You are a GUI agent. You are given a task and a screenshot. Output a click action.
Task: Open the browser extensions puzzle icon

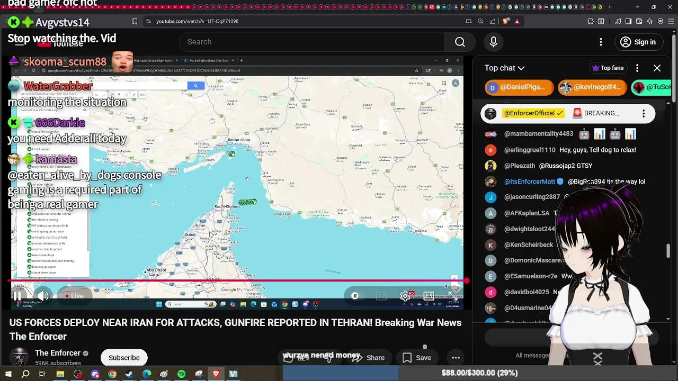click(x=591, y=21)
